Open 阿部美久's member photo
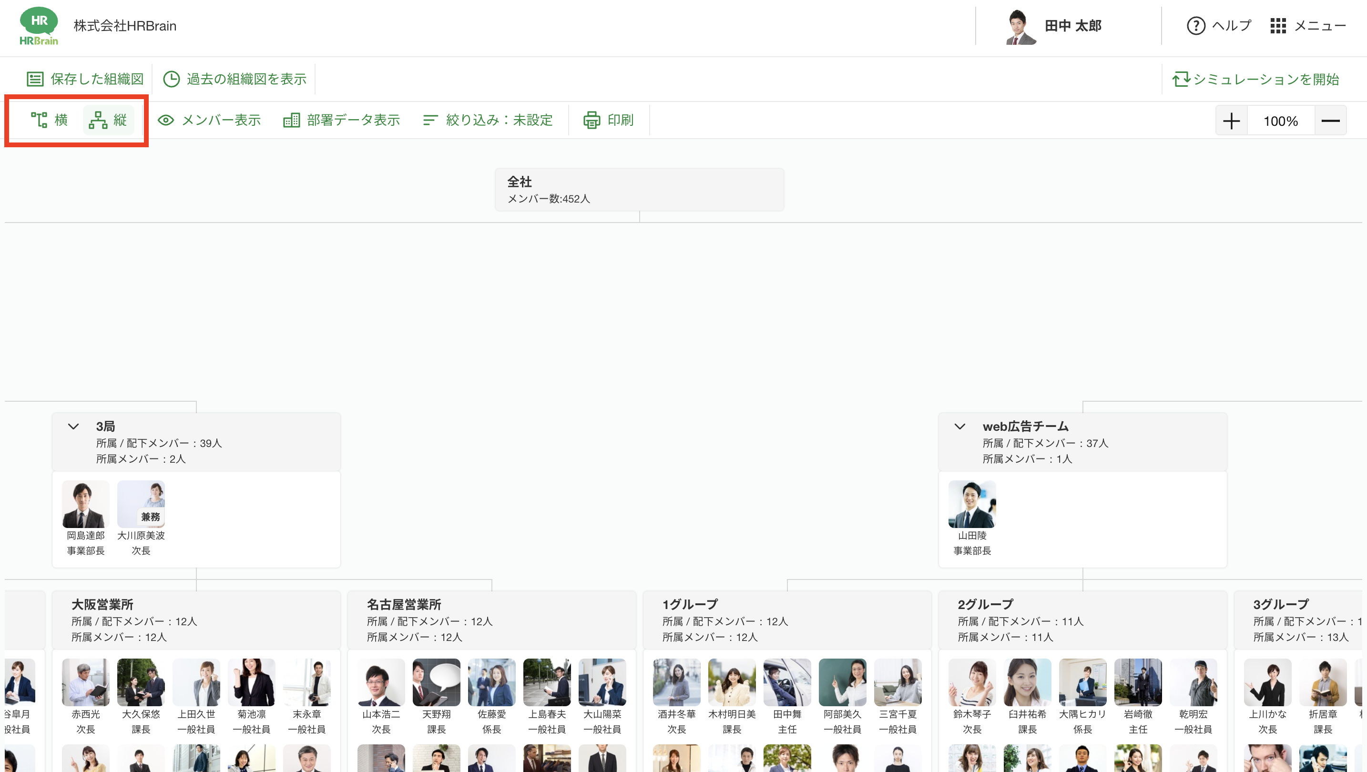This screenshot has width=1367, height=772. point(842,682)
